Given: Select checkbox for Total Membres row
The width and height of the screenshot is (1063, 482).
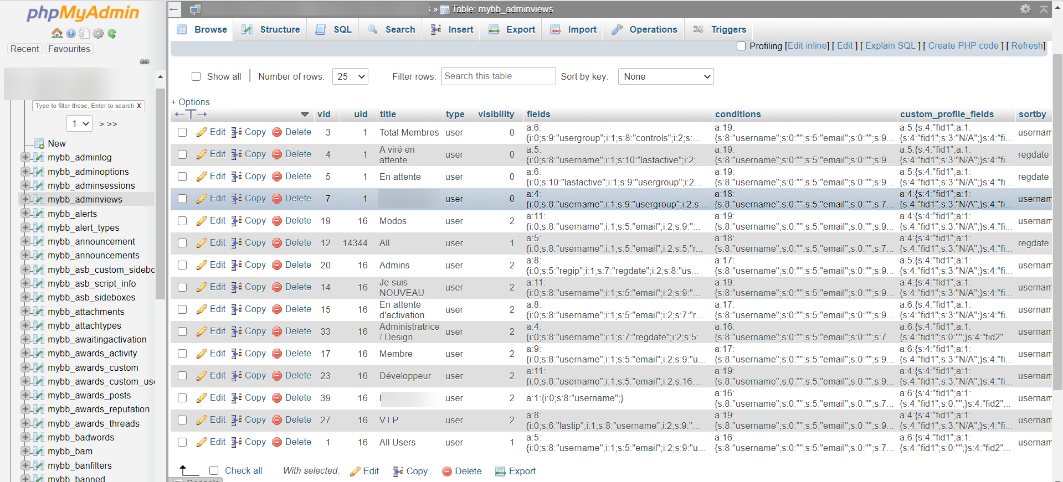Looking at the screenshot, I should [182, 132].
